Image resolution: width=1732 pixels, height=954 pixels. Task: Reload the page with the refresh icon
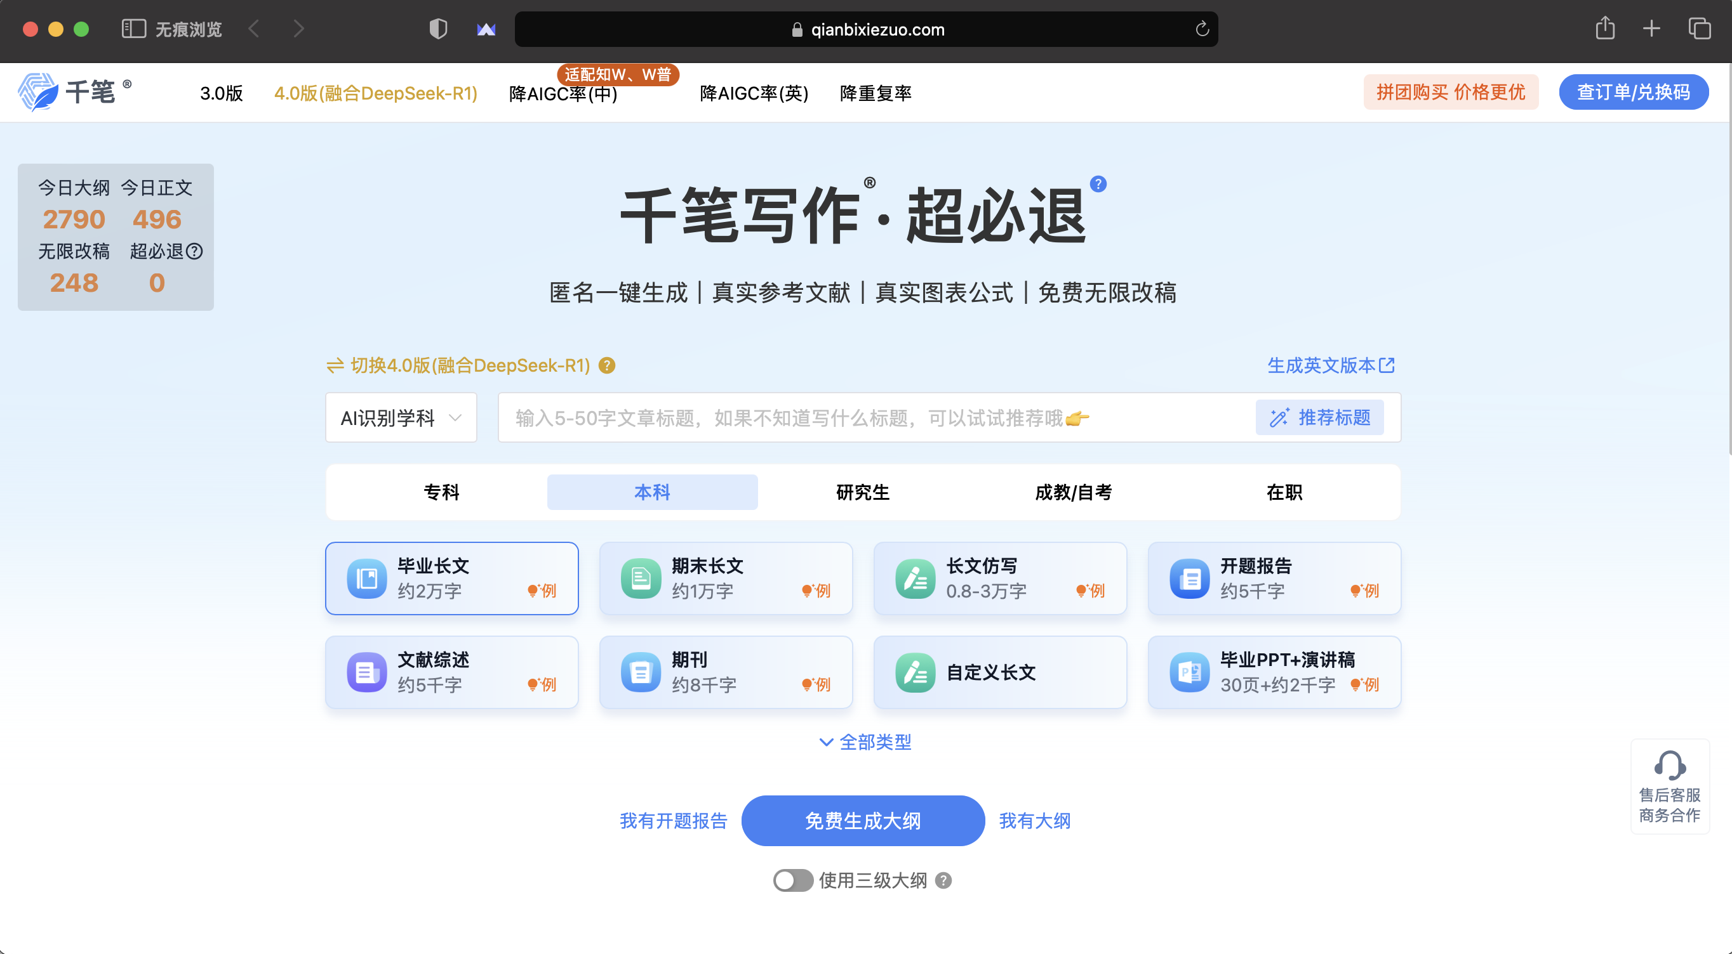(1202, 29)
